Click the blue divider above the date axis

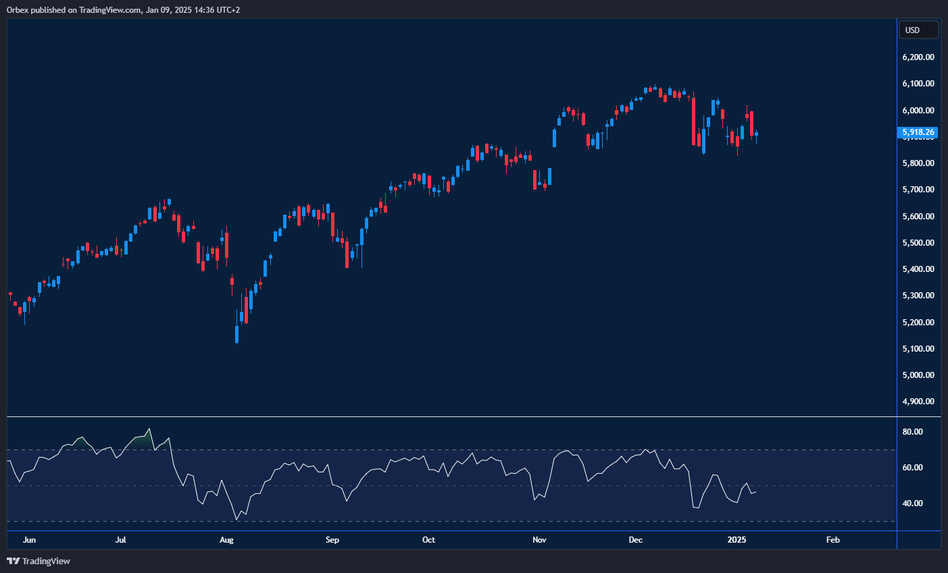tap(446, 532)
